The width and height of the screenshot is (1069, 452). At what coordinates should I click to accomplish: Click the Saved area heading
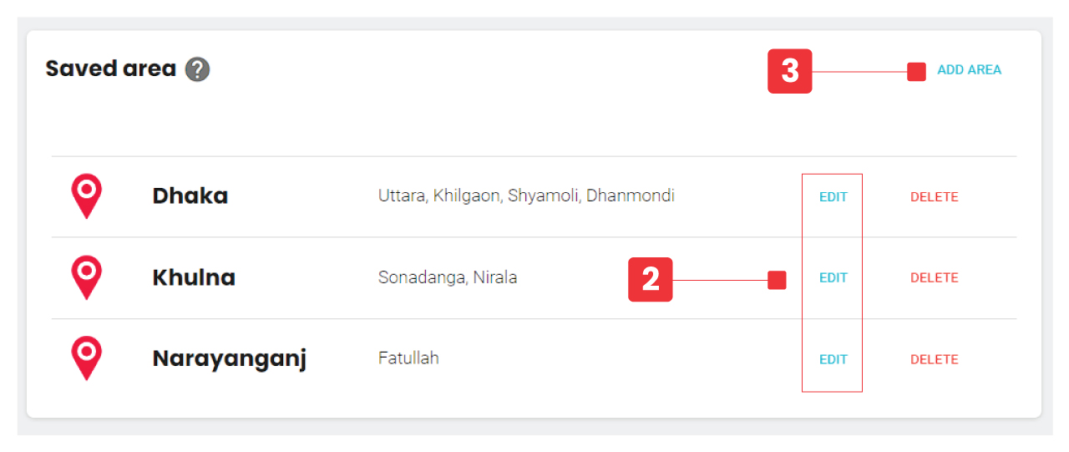coord(110,69)
